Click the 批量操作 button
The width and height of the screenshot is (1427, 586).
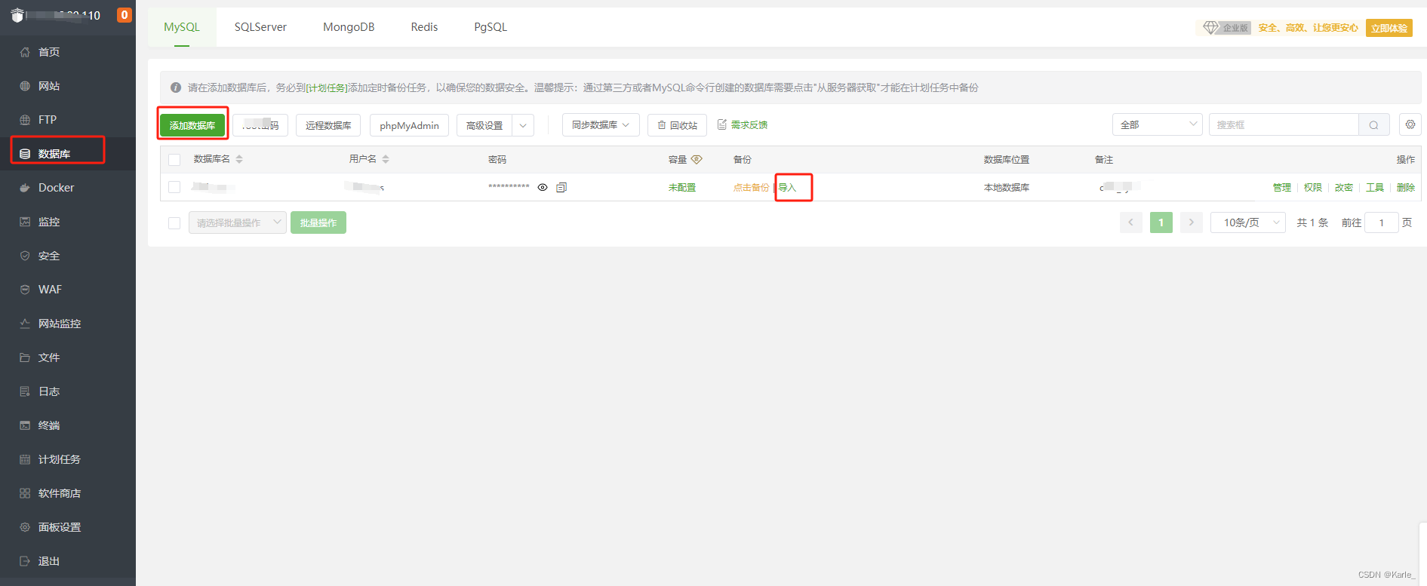pyautogui.click(x=318, y=222)
